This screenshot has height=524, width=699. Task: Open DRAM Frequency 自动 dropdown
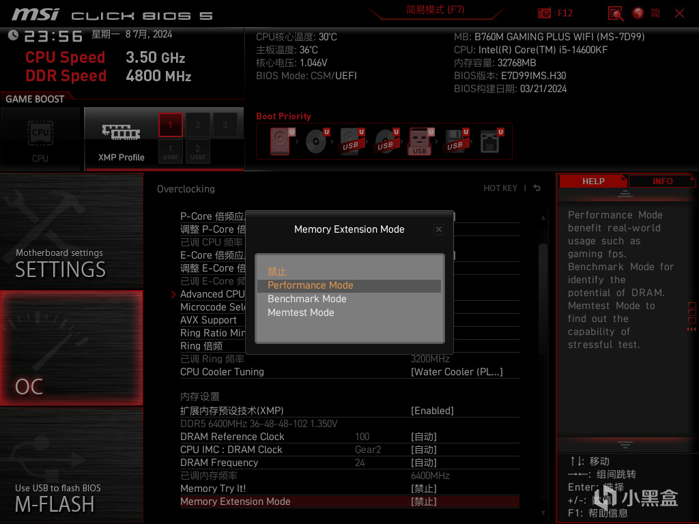(423, 463)
